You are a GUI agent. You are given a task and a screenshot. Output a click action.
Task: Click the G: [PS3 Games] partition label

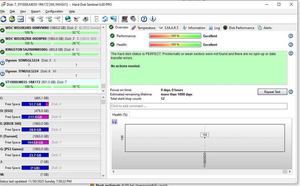12,149
